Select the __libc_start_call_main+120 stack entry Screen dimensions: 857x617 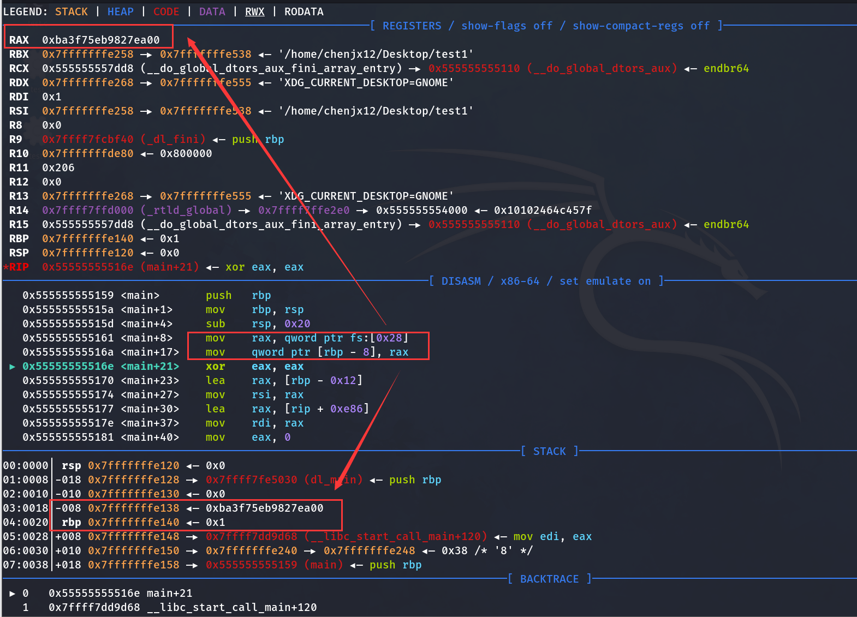pos(396,536)
